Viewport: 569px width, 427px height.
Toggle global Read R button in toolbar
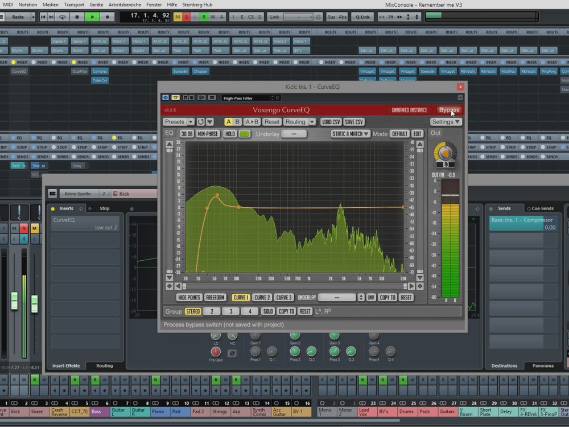click(204, 17)
